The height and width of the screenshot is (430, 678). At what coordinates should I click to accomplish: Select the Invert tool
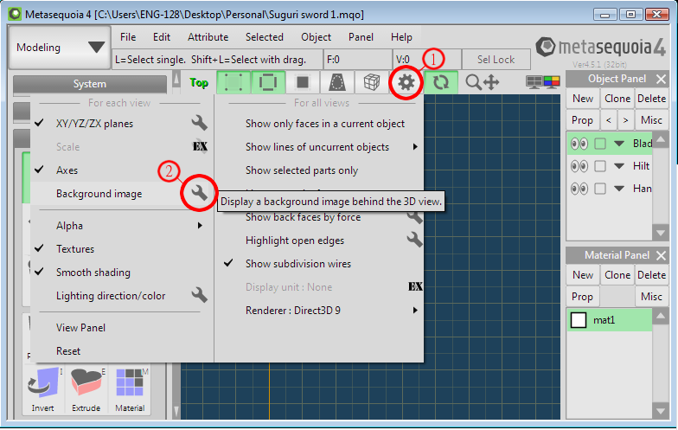point(43,389)
